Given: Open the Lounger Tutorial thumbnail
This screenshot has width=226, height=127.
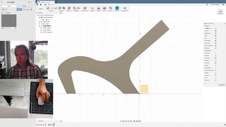Looking at the screenshot, I should coord(9,20).
